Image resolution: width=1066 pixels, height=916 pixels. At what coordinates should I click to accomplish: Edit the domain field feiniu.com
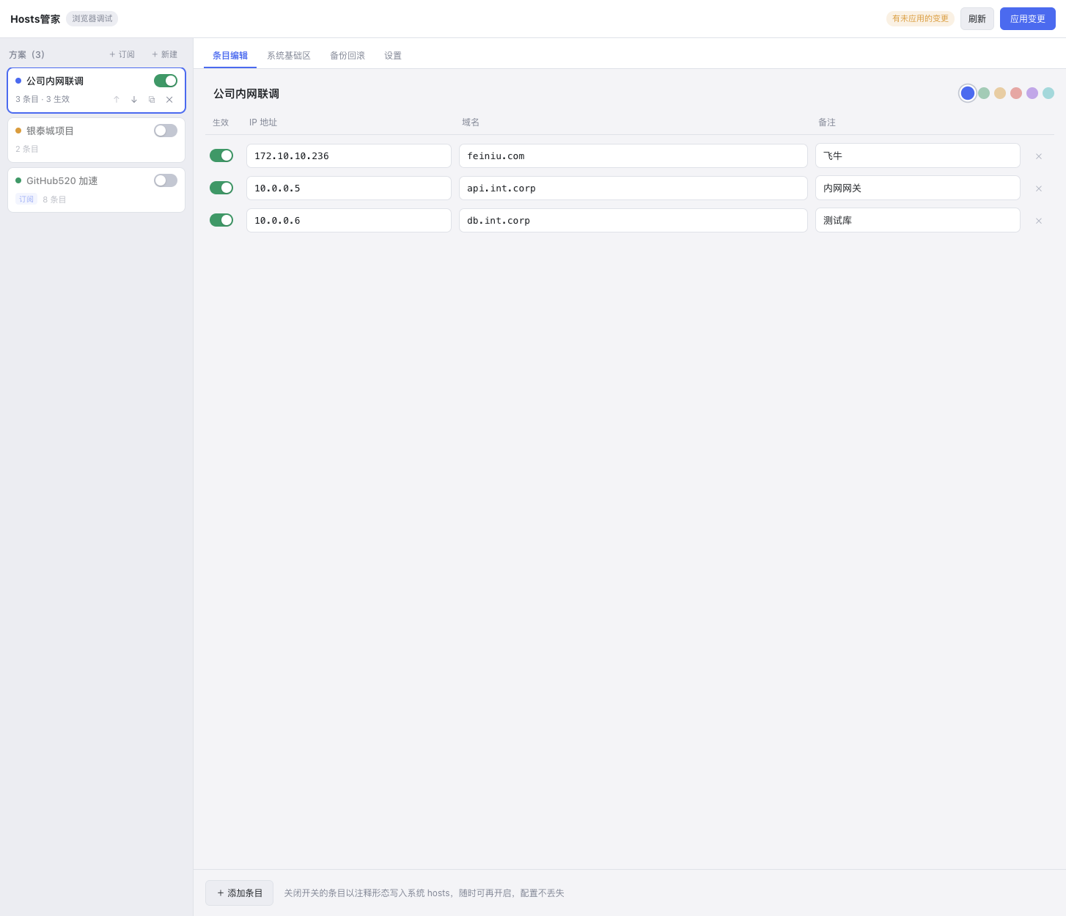point(633,155)
